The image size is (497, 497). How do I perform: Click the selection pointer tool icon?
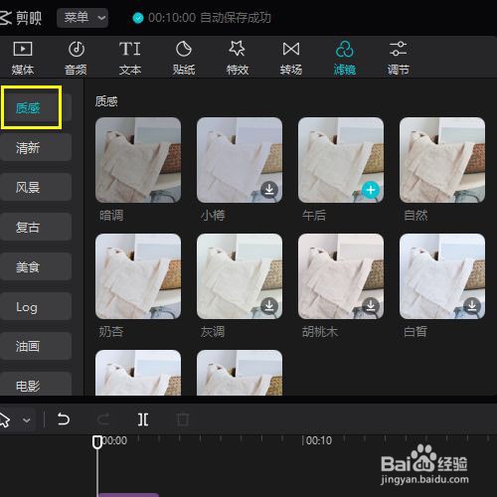(x=5, y=419)
